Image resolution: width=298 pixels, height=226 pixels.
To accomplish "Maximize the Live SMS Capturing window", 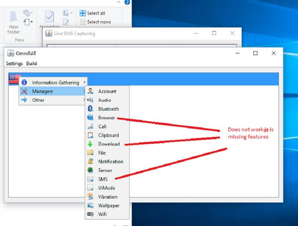I will [214, 33].
